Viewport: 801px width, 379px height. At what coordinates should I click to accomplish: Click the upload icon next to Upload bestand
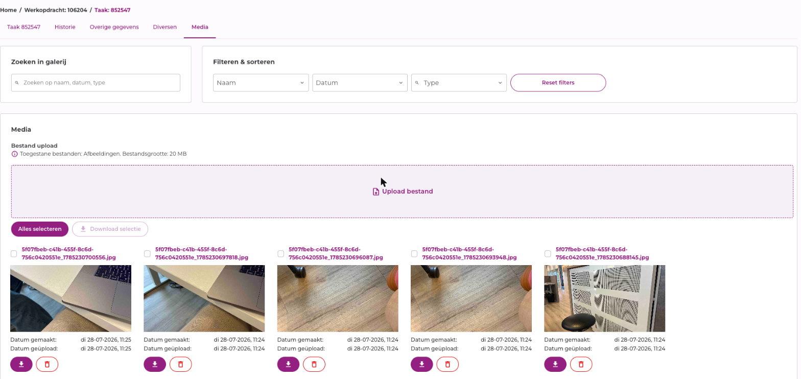tap(376, 192)
